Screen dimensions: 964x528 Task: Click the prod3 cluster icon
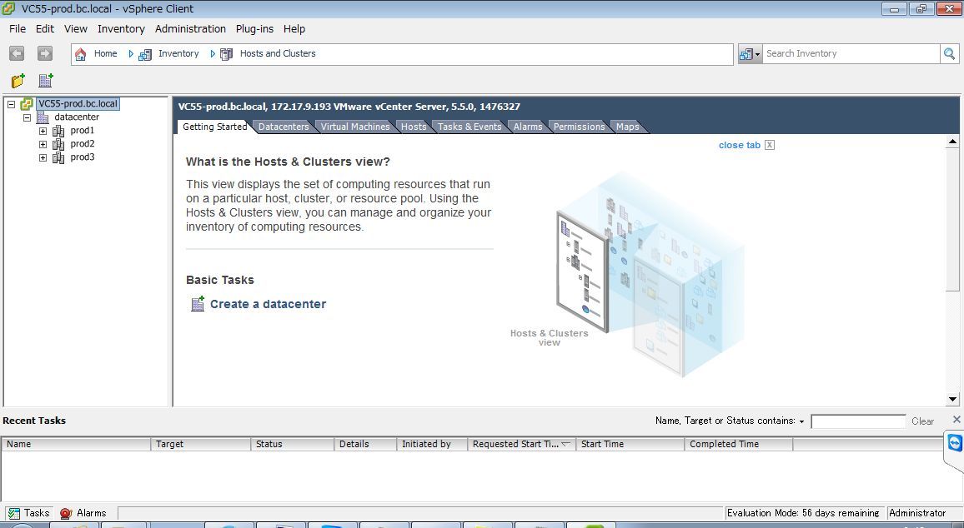[x=58, y=157]
